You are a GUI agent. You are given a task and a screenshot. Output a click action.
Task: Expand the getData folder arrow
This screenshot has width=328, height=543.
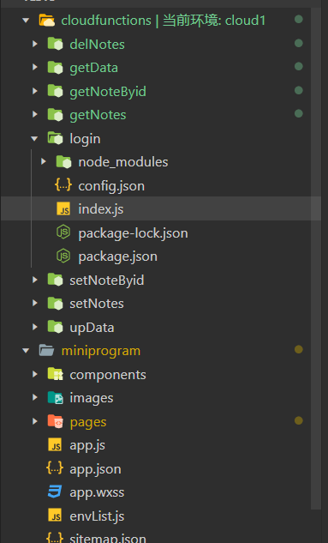click(34, 68)
